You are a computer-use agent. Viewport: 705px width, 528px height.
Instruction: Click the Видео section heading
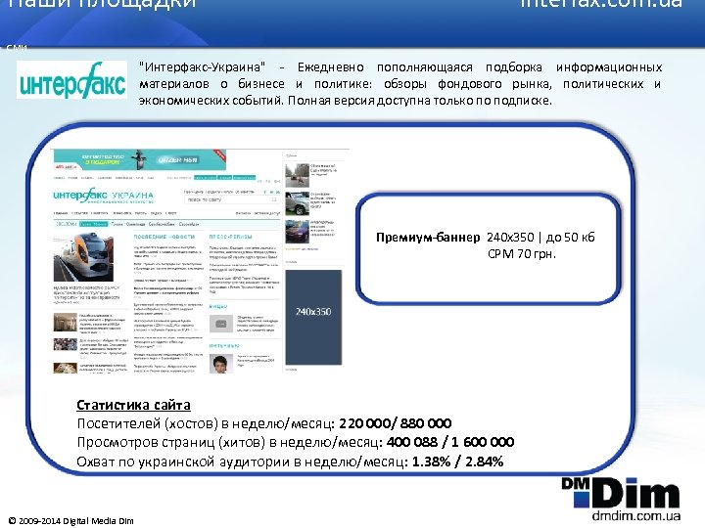218,306
